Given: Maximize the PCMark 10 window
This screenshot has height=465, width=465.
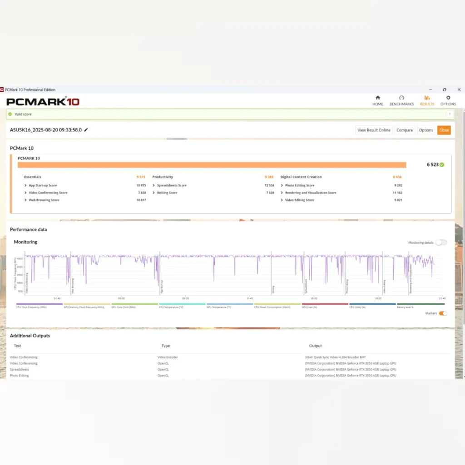Looking at the screenshot, I should [444, 89].
